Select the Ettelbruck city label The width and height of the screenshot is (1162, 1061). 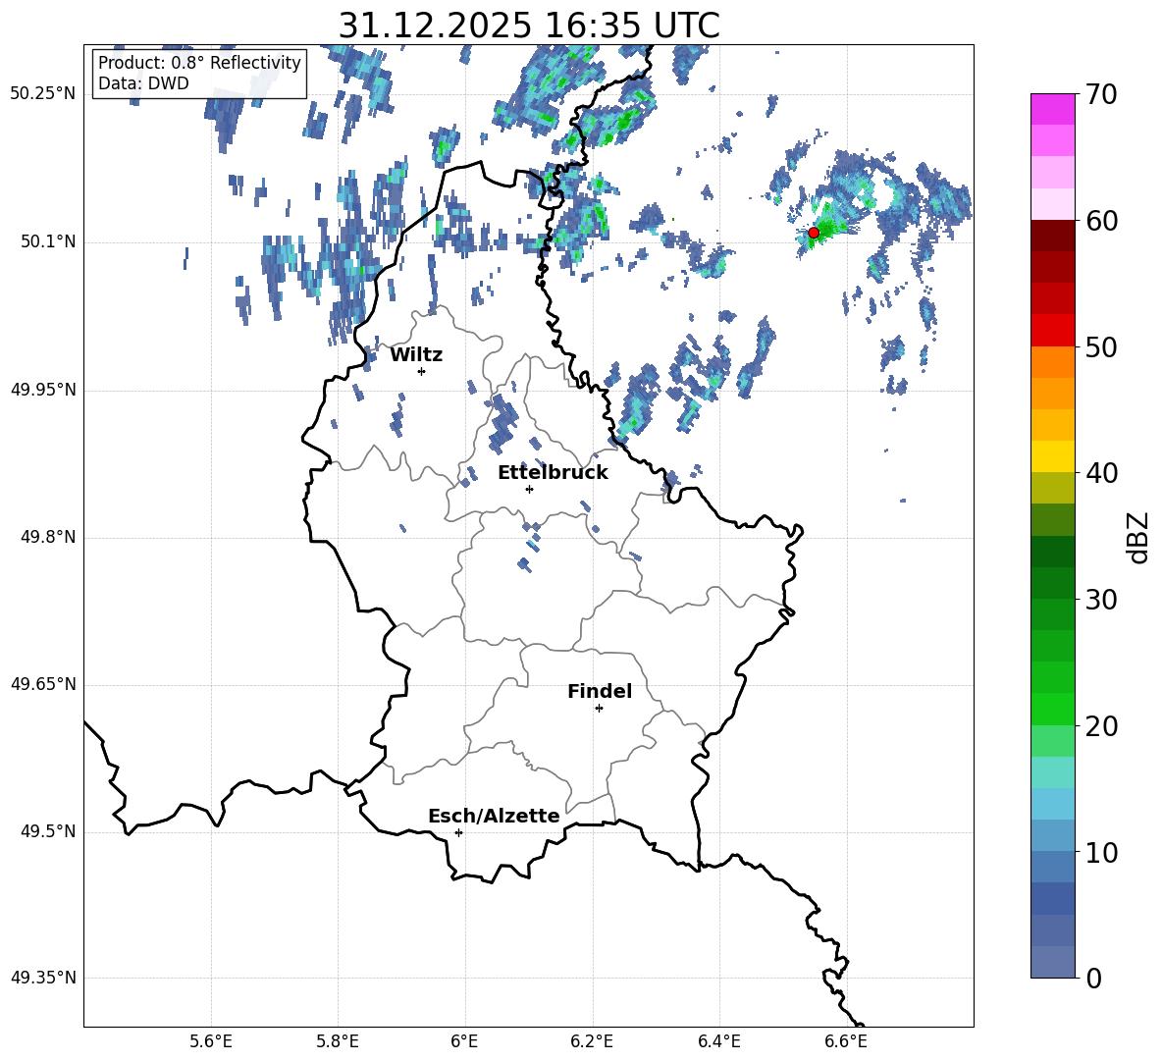coord(553,473)
